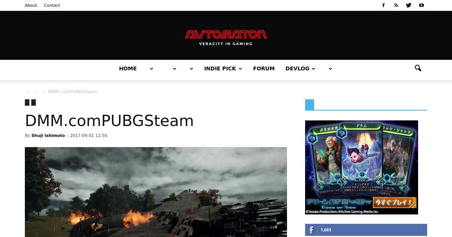Click the Facebook icon in sidebar counter
The image size is (452, 237).
pos(311,230)
